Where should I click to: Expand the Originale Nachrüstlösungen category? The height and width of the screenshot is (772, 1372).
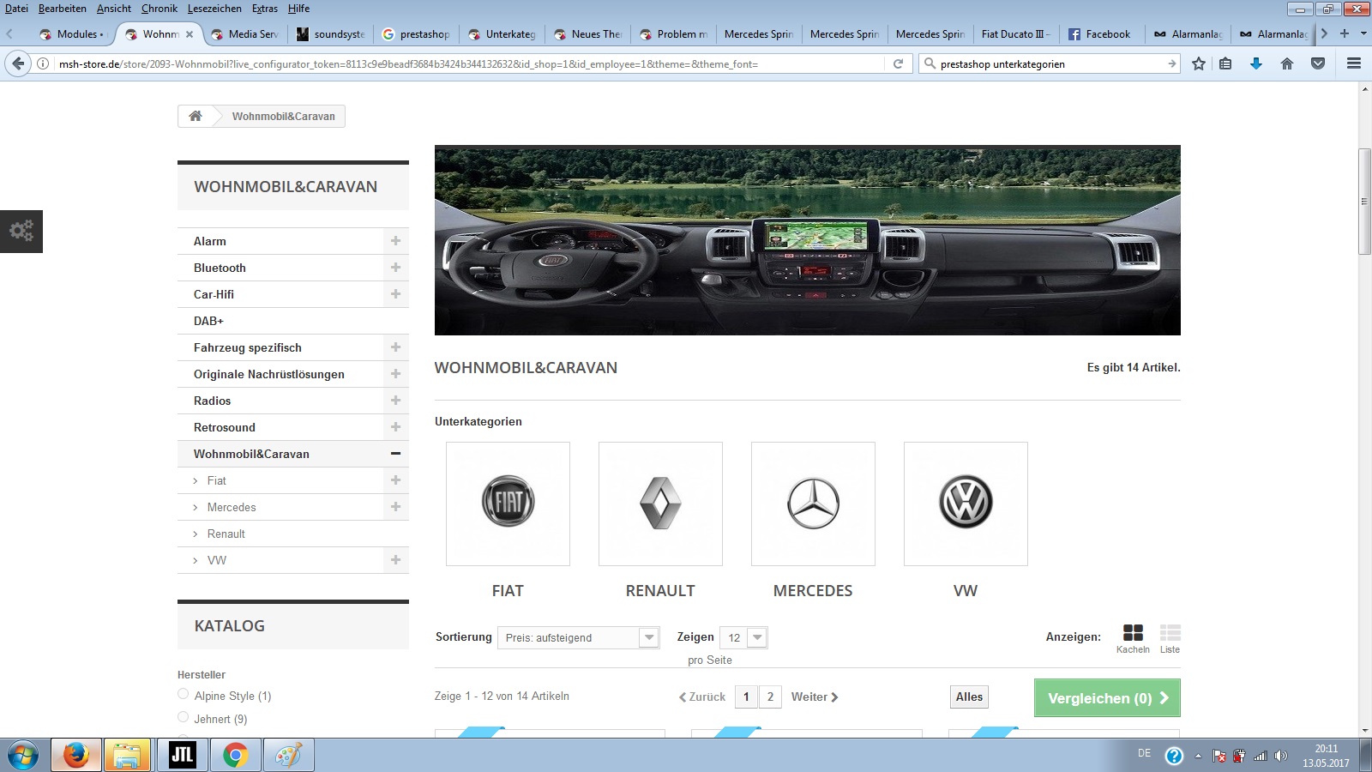pyautogui.click(x=395, y=374)
